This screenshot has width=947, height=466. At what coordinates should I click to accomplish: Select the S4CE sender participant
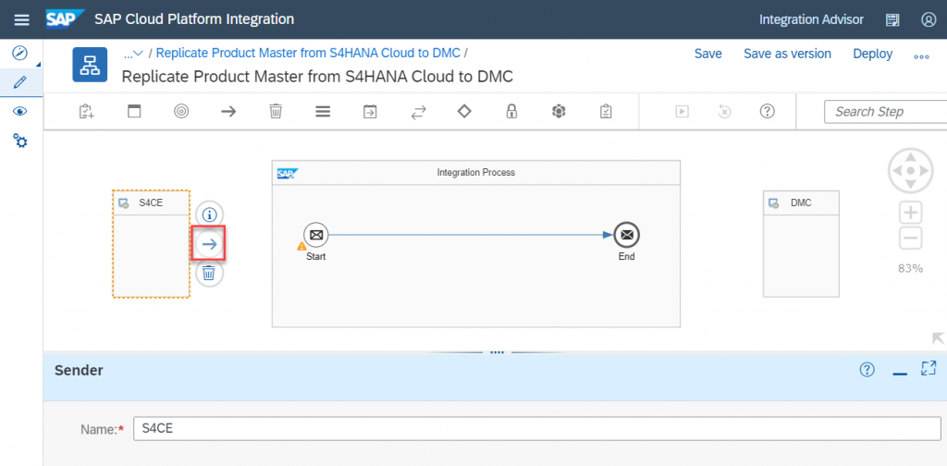151,244
